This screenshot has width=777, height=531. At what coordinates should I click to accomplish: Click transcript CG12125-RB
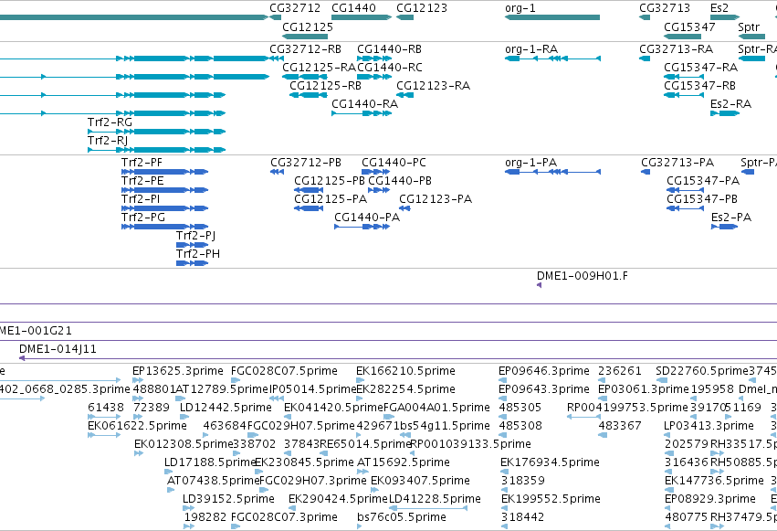tap(309, 95)
